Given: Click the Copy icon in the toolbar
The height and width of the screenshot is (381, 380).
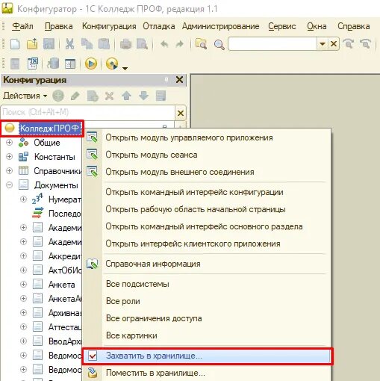Looking at the screenshot, I should click(87, 44).
